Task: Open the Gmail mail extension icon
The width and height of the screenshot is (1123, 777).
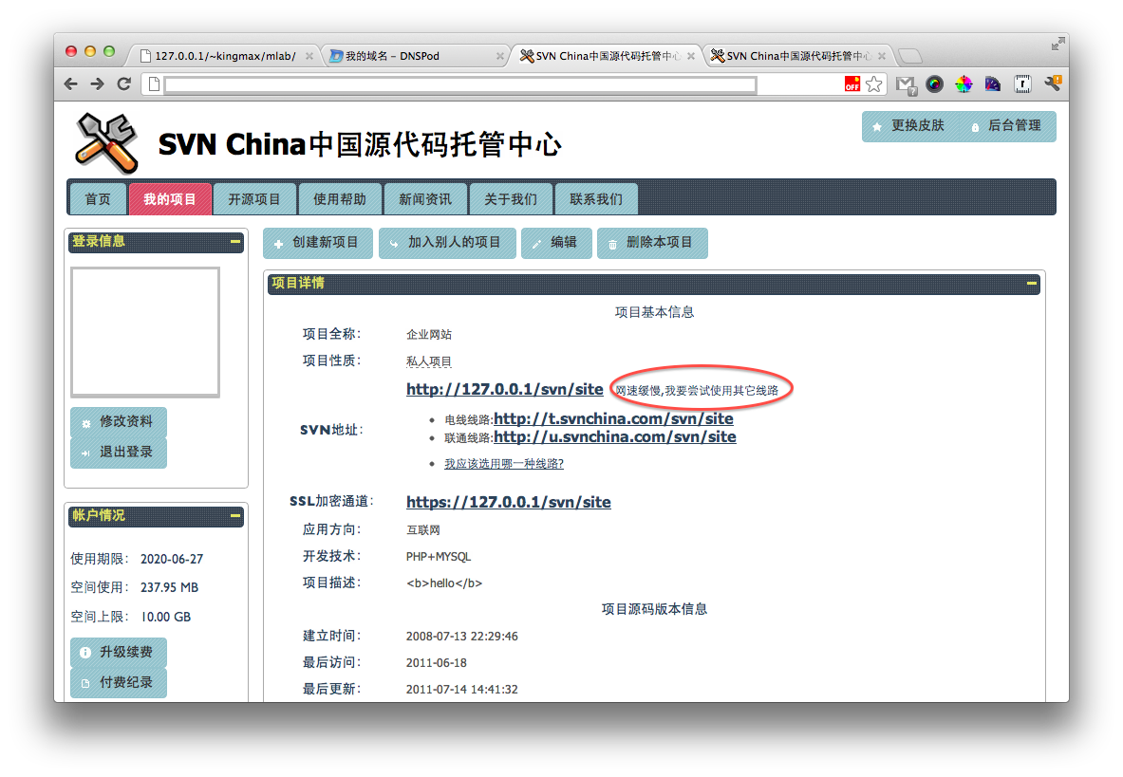Action: click(906, 85)
